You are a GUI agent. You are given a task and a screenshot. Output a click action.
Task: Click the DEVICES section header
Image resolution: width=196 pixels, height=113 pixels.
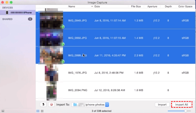tap(8, 8)
